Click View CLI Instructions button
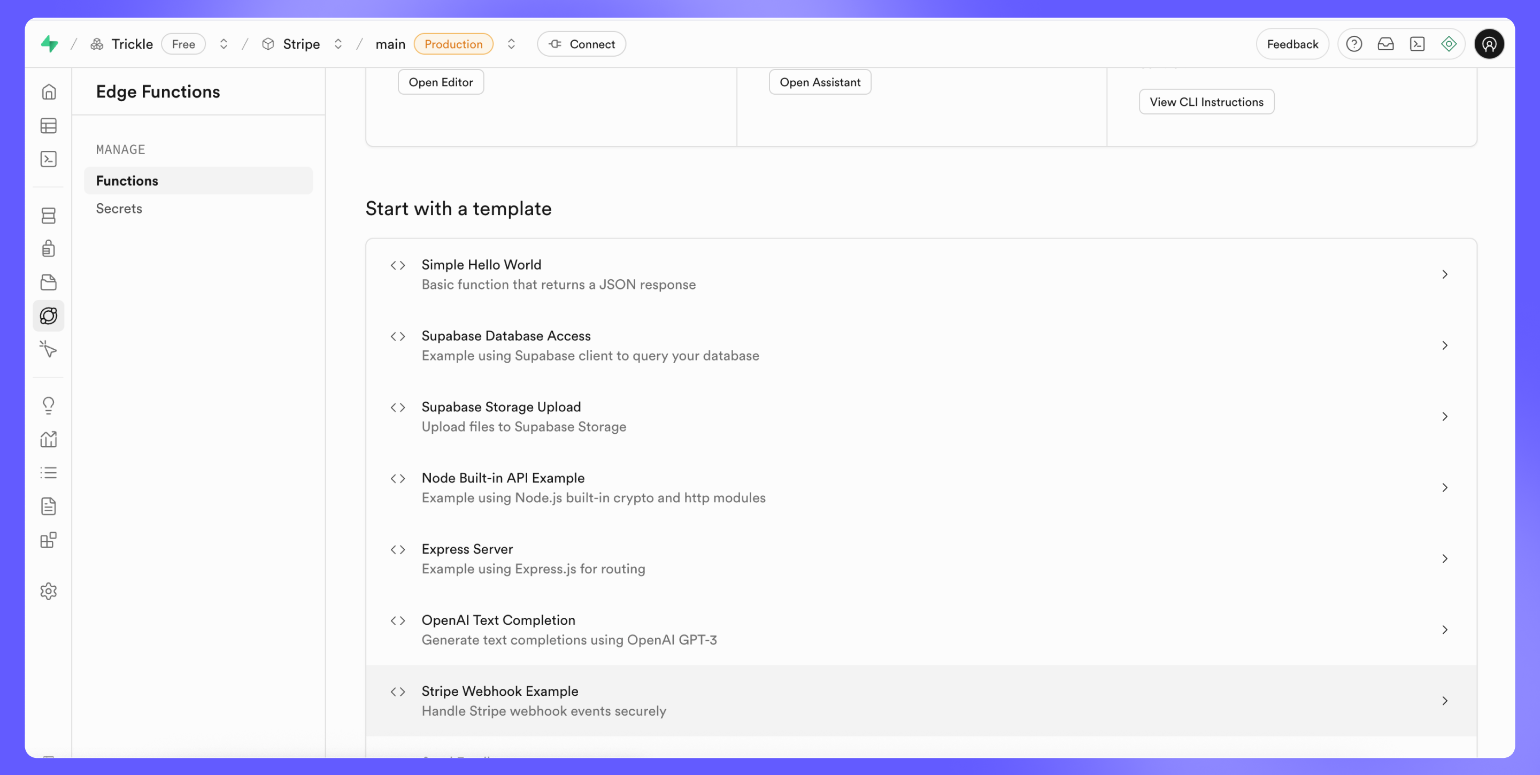This screenshot has width=1540, height=775. [x=1206, y=102]
